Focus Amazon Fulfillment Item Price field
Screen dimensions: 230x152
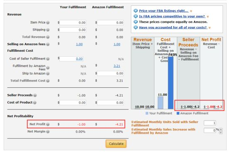110,23
